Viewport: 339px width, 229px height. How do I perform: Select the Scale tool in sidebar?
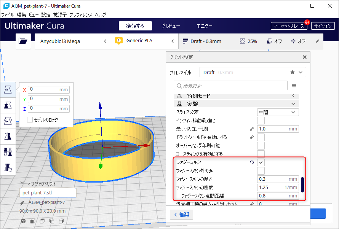coord(8,105)
